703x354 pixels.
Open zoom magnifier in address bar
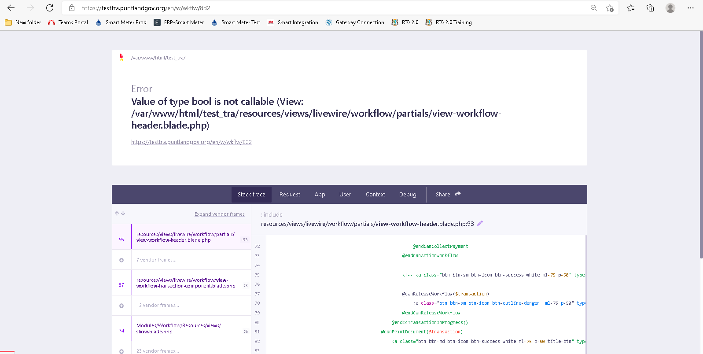click(x=594, y=8)
